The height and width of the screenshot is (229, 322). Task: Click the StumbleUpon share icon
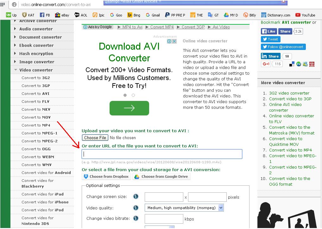pyautogui.click(x=299, y=64)
